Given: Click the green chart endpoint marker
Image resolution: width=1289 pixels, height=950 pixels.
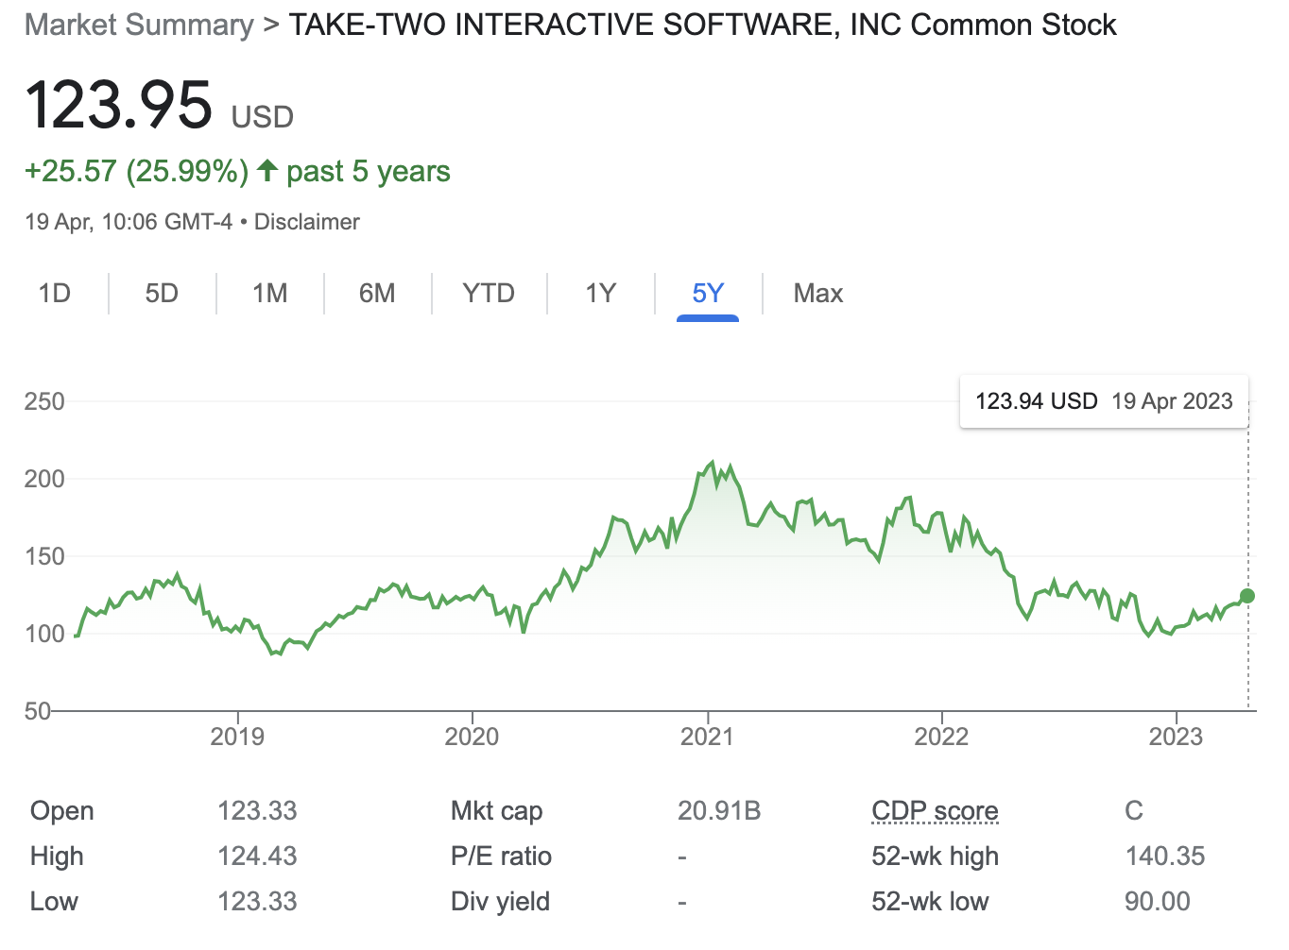Looking at the screenshot, I should click(1247, 596).
